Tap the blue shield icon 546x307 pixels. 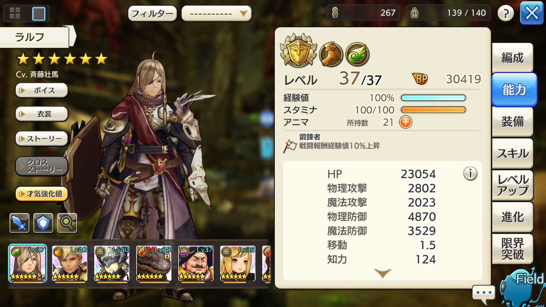(x=43, y=223)
